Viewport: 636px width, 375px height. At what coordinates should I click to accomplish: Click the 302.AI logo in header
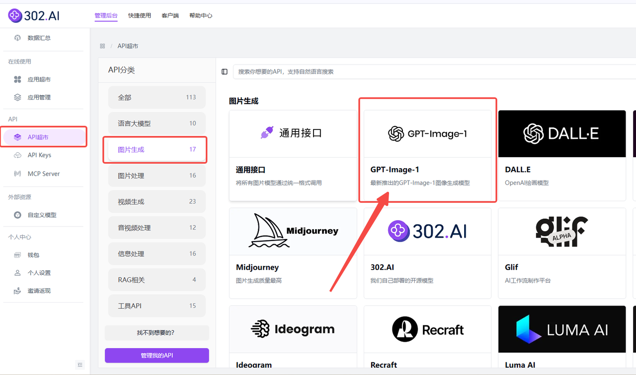point(34,15)
